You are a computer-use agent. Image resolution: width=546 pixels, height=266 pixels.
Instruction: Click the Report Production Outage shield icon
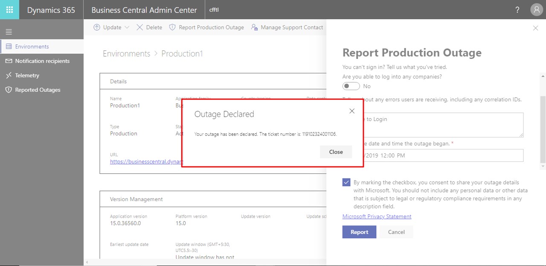(x=172, y=27)
